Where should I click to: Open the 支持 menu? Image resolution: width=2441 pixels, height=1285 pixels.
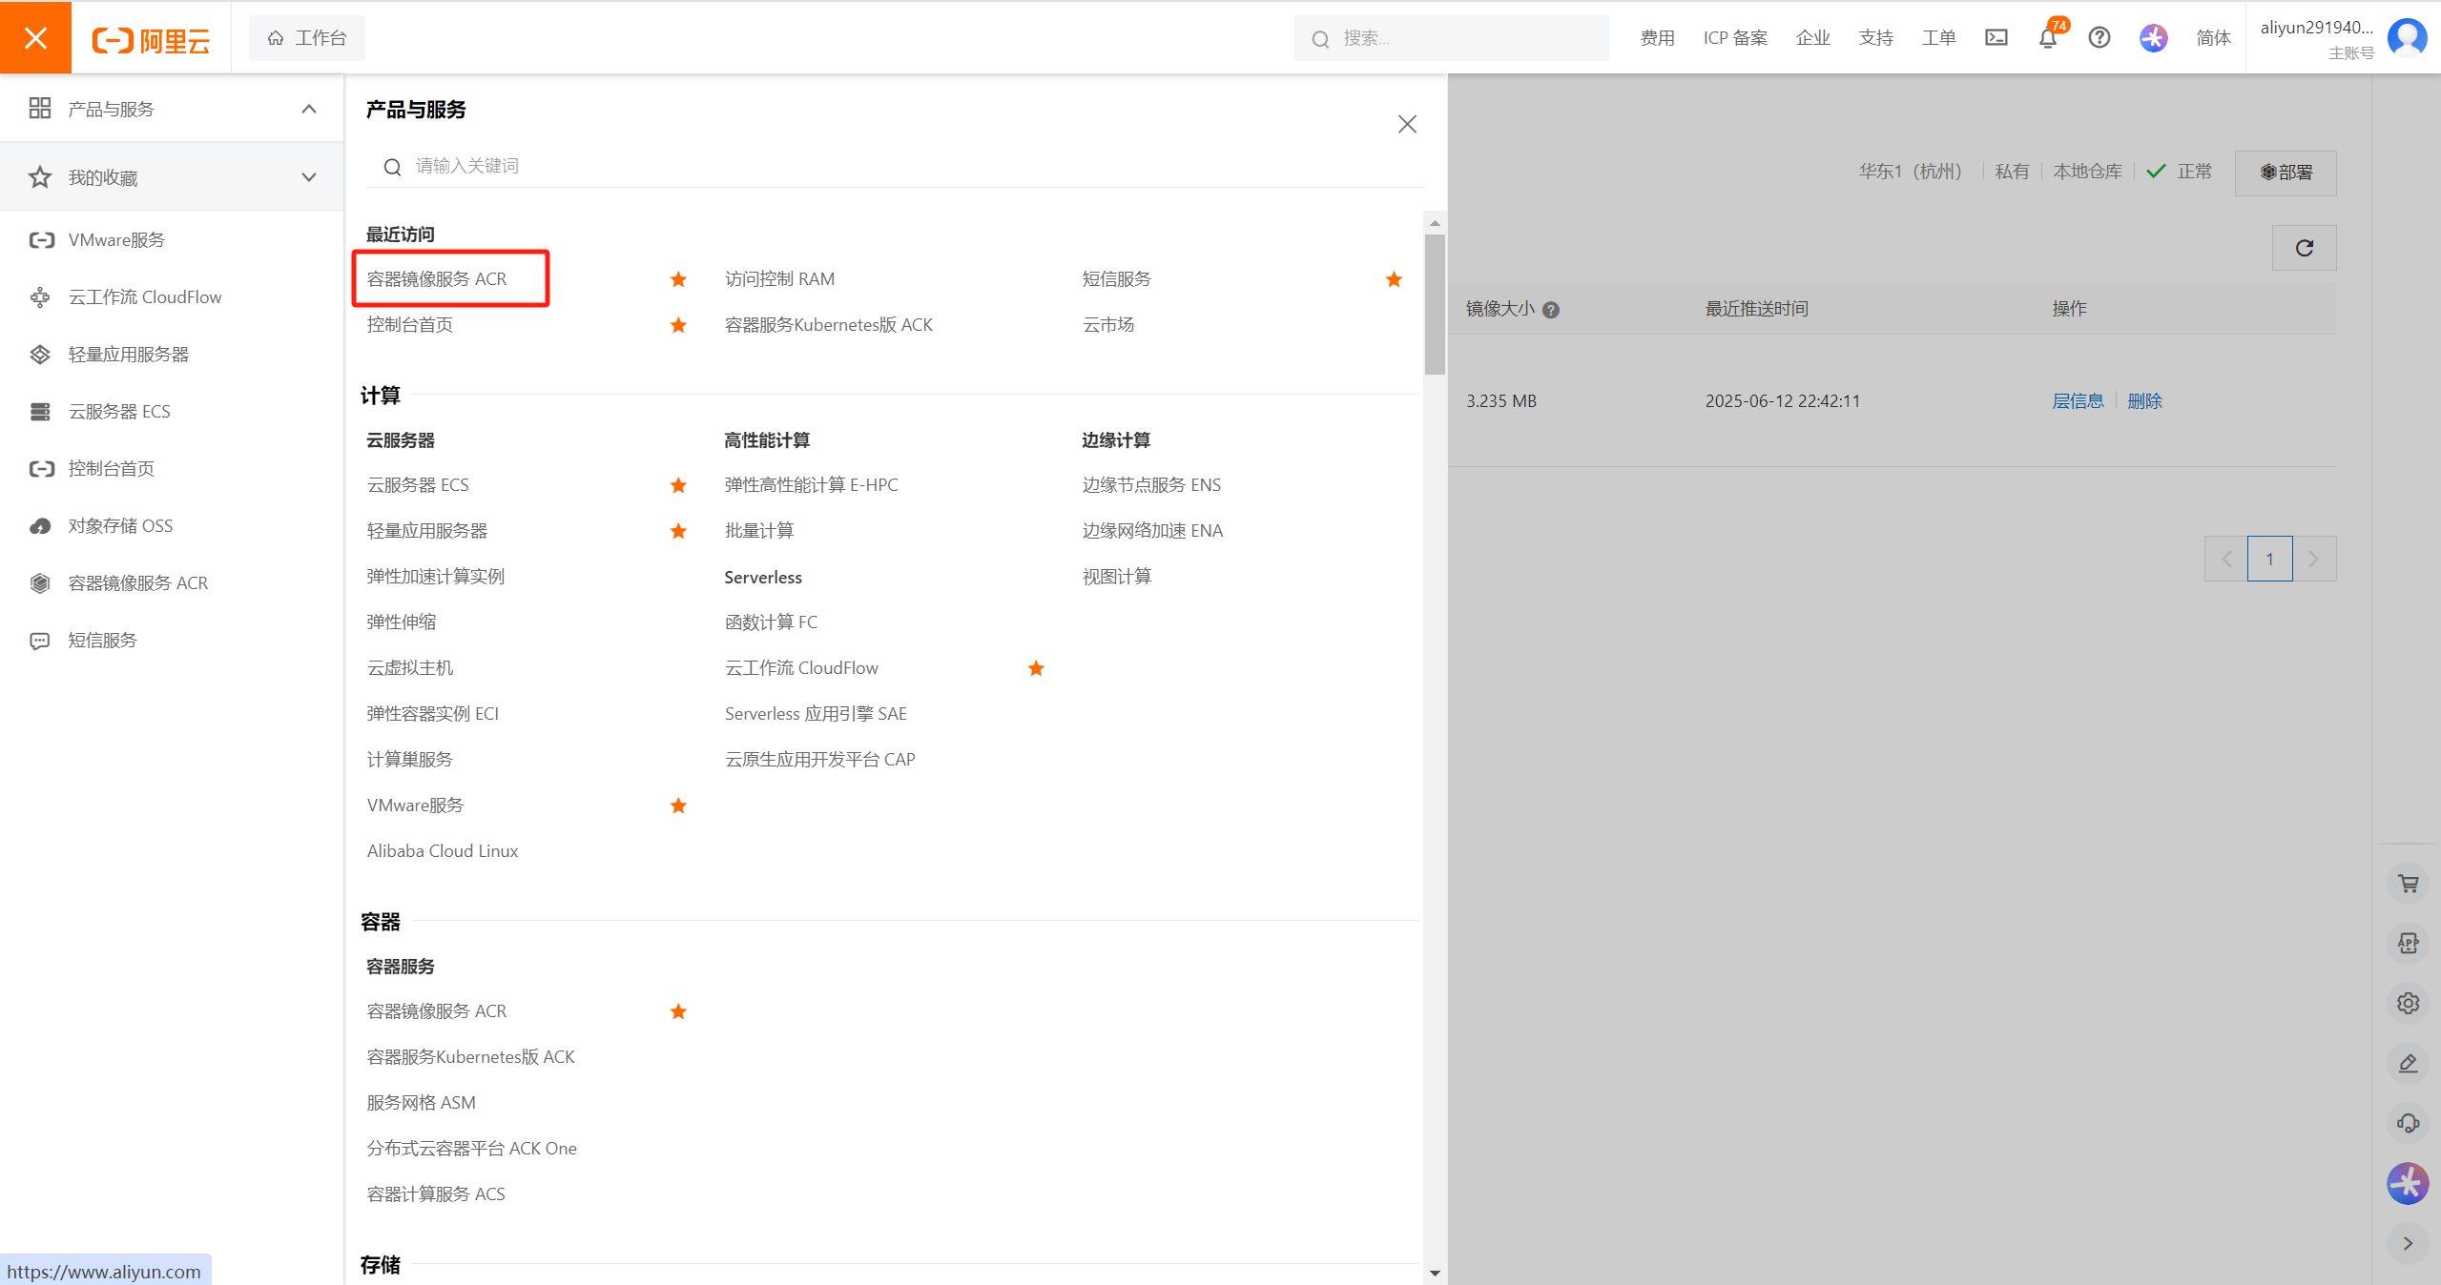1875,38
